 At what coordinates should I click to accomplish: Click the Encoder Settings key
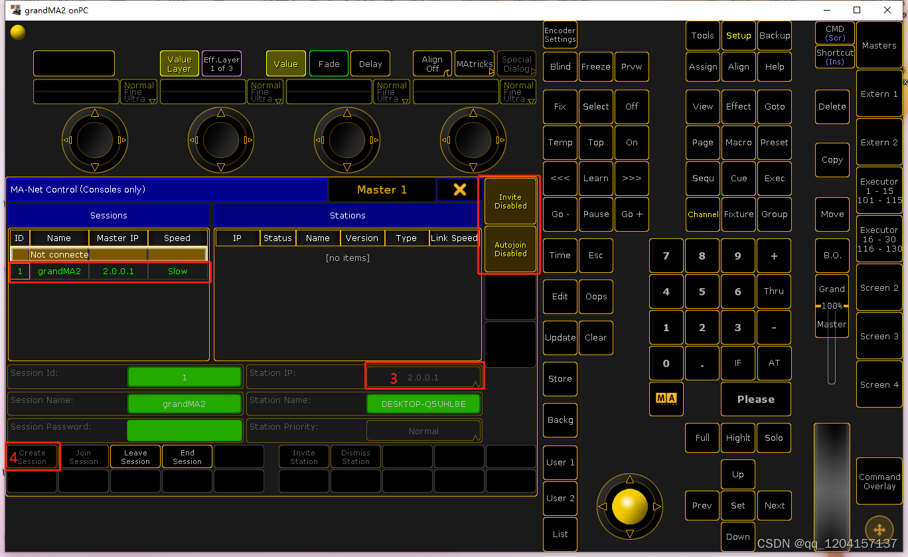(560, 35)
